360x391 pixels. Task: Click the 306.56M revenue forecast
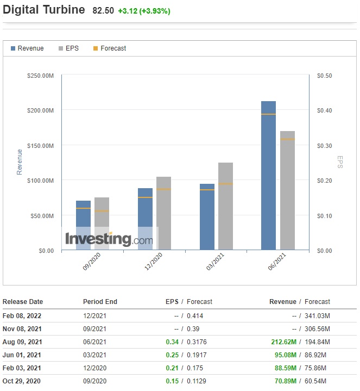[317, 329]
